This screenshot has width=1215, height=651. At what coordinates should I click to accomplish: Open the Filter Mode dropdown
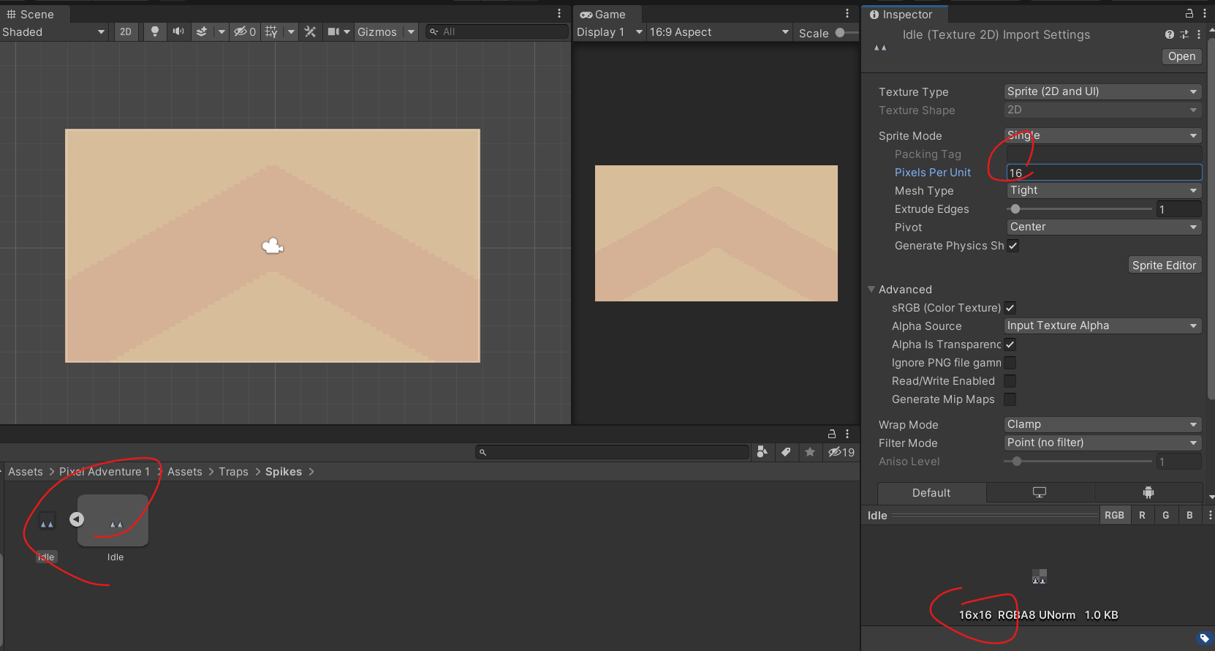(x=1102, y=443)
